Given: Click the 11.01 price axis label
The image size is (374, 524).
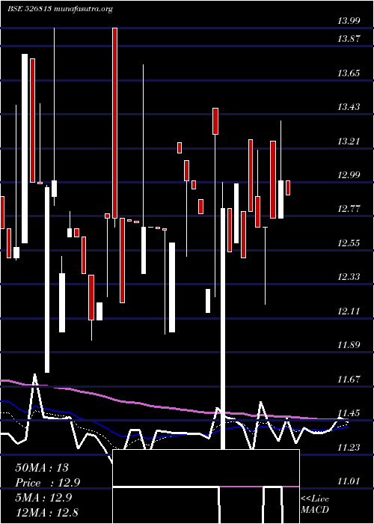Looking at the screenshot, I should click(349, 481).
